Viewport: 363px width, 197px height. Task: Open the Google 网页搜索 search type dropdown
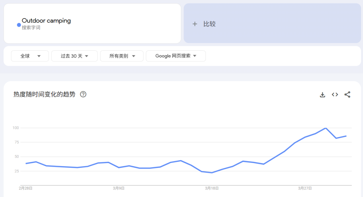coord(175,56)
